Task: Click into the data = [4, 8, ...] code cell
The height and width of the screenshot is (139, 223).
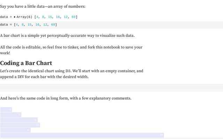Action: [111, 25]
